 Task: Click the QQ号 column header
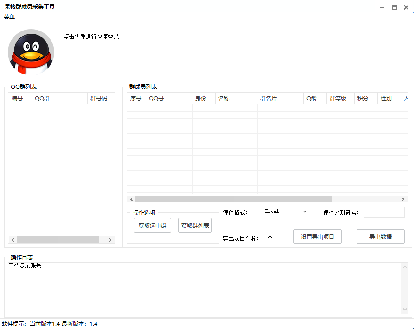(169, 99)
